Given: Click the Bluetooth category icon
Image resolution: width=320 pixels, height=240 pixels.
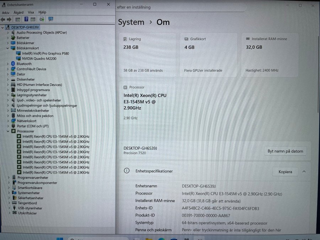Looking at the screenshot, I should [13, 64].
